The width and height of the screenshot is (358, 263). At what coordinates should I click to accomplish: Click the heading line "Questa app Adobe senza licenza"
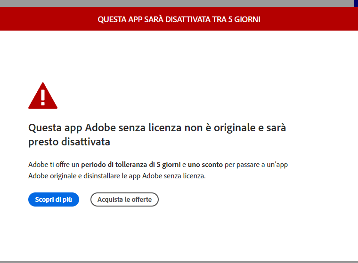[x=105, y=128]
